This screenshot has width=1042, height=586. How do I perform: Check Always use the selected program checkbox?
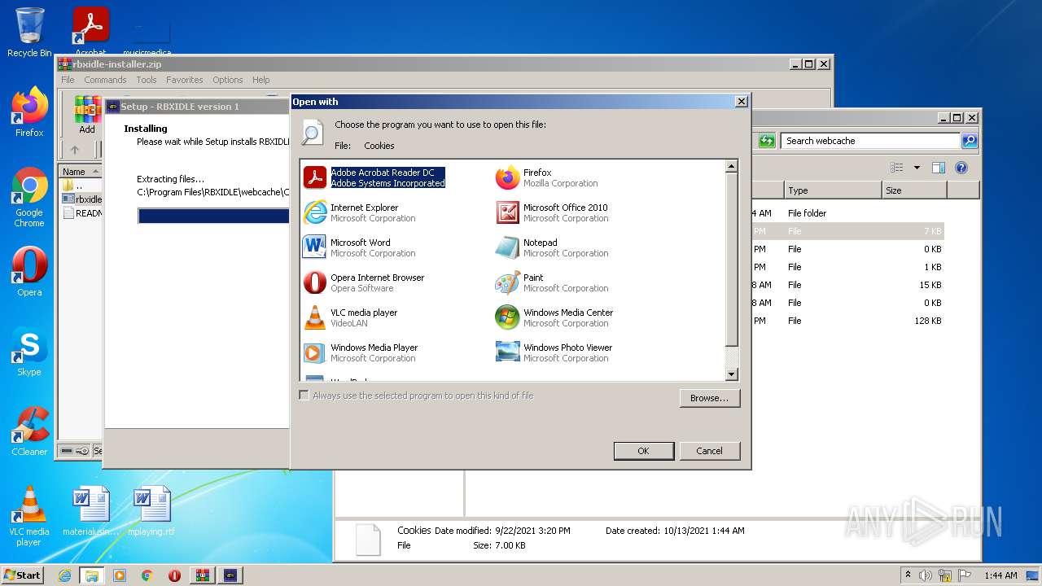pos(304,396)
